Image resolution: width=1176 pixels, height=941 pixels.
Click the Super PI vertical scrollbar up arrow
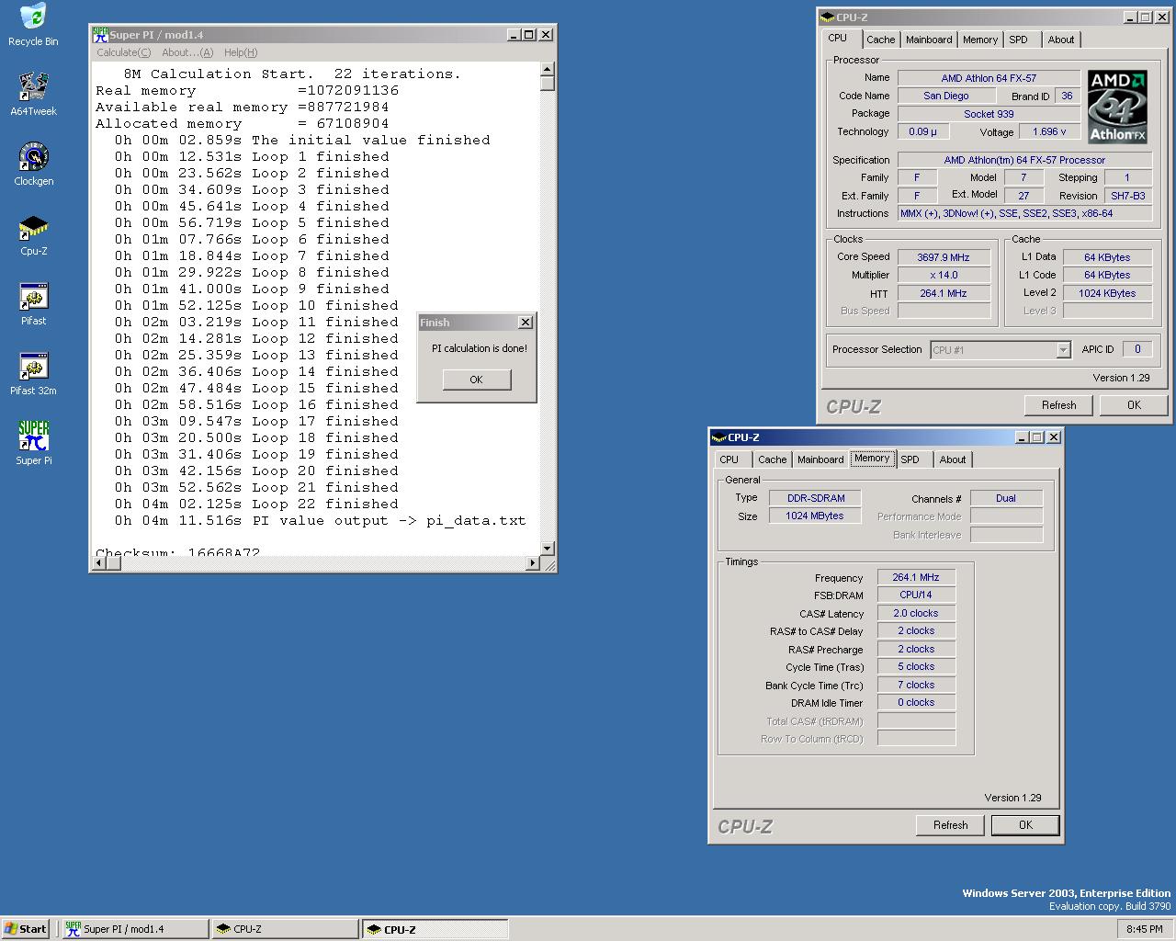[547, 70]
